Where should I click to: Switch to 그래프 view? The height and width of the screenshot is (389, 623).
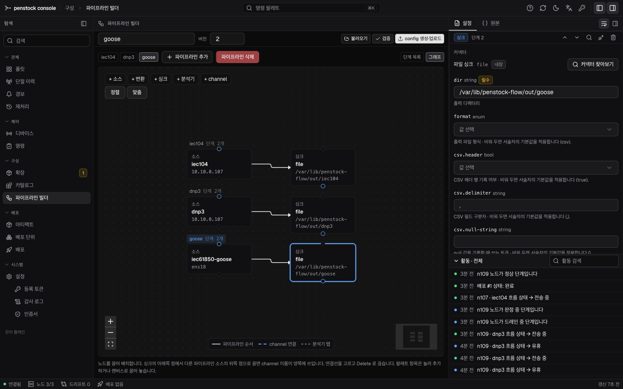[435, 57]
